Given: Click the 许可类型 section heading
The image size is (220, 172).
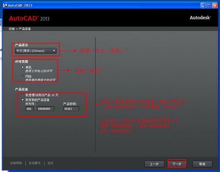Looking at the screenshot, I should tap(21, 62).
